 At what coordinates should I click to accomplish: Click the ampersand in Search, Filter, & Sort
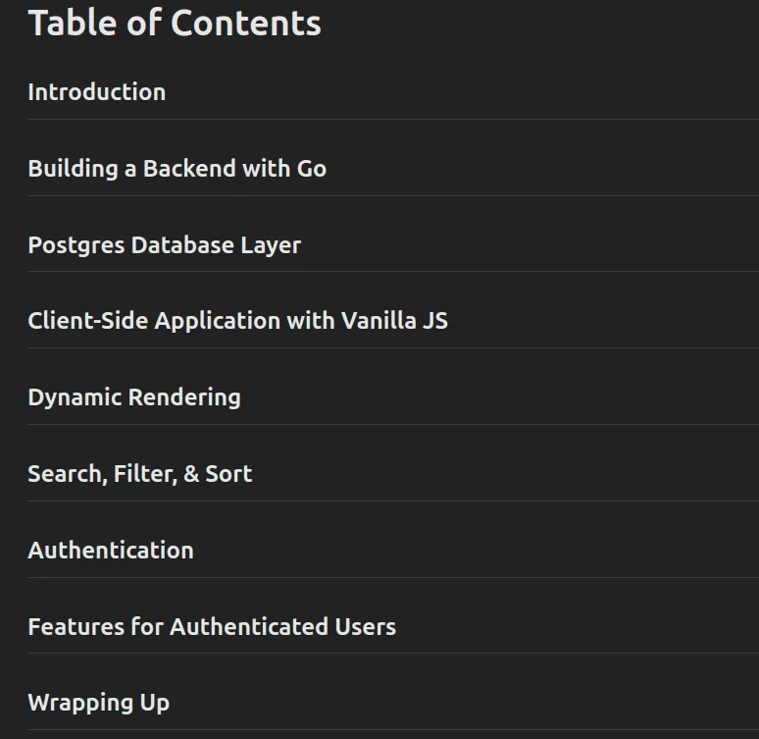(191, 474)
